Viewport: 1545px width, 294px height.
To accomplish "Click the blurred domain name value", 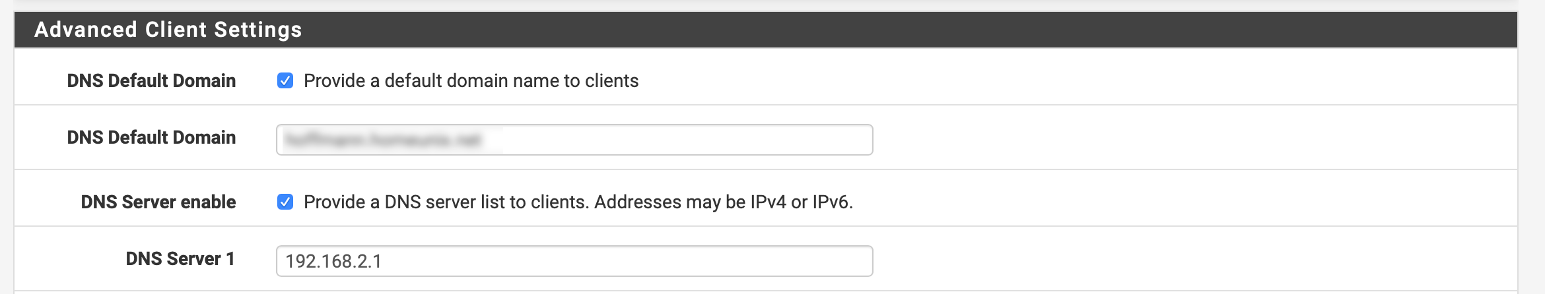I will 383,140.
